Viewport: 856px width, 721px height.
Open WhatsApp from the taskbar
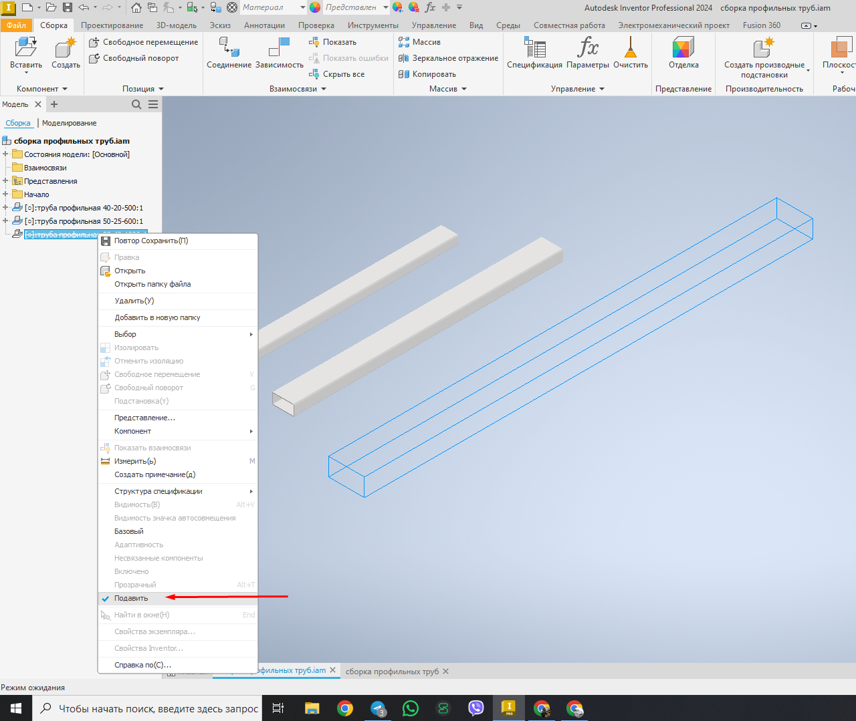point(411,708)
